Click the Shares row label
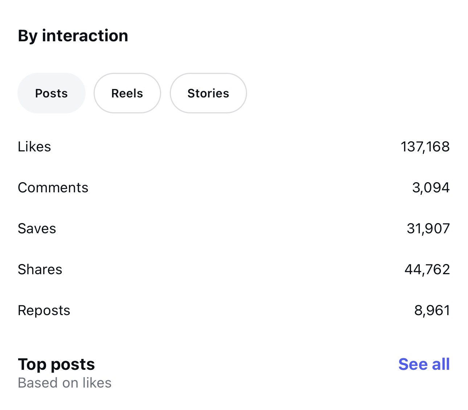This screenshot has width=468, height=410. coord(40,269)
